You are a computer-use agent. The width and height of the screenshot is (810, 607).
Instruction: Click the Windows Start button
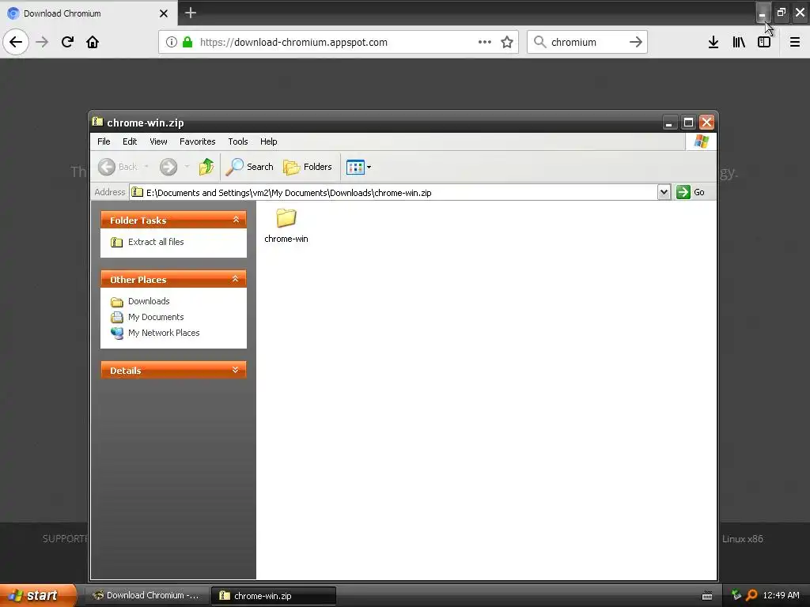coord(38,595)
